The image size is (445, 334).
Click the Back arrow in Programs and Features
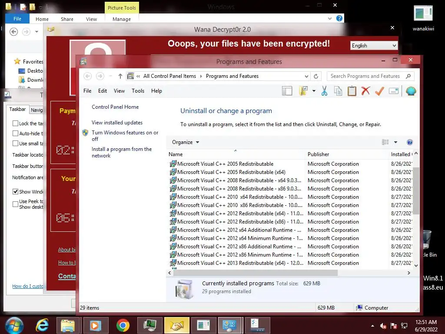(88, 76)
